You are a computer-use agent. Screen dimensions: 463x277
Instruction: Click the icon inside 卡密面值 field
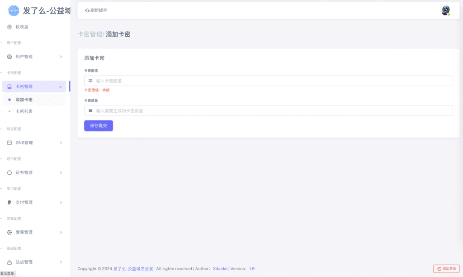pos(90,81)
